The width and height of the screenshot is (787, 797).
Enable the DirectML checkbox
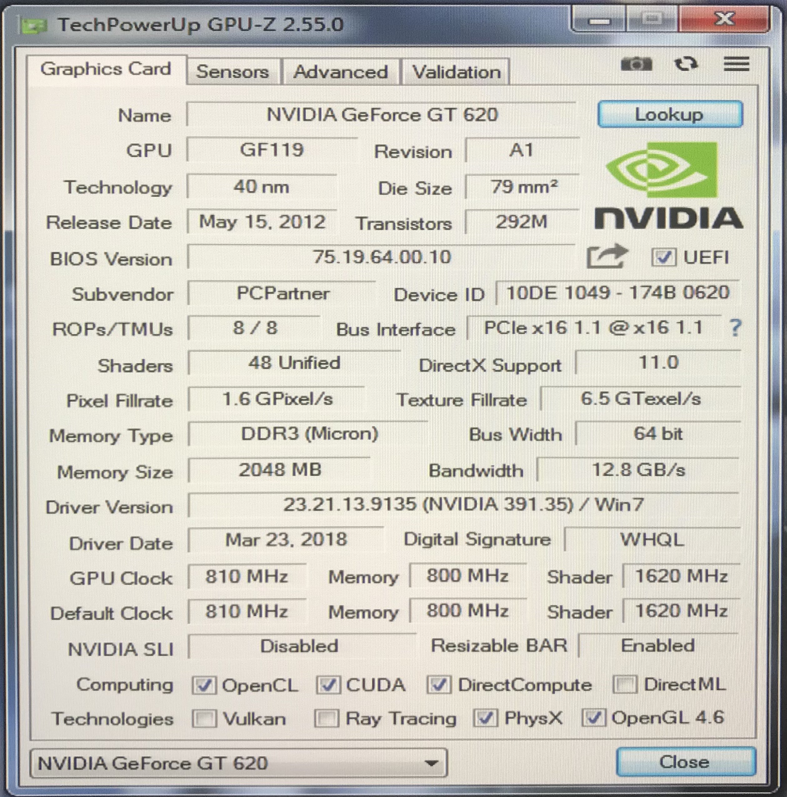(x=625, y=685)
